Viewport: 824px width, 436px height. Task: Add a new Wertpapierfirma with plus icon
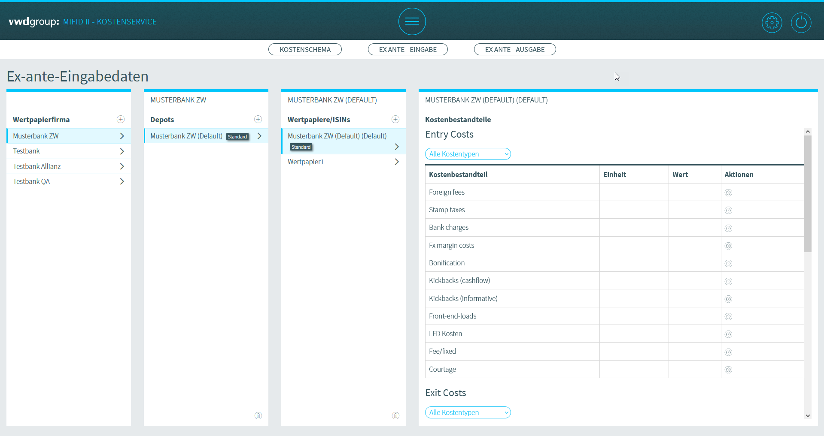pos(121,119)
